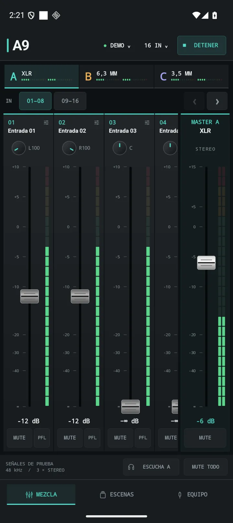The width and height of the screenshot is (233, 523).
Task: Select output bus A XLR tab
Action: pos(41,76)
